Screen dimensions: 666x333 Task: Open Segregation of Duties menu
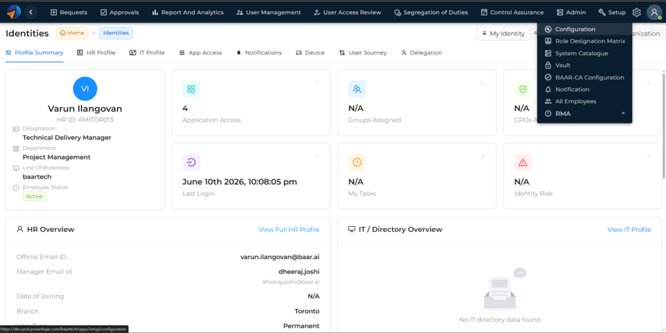coord(431,12)
